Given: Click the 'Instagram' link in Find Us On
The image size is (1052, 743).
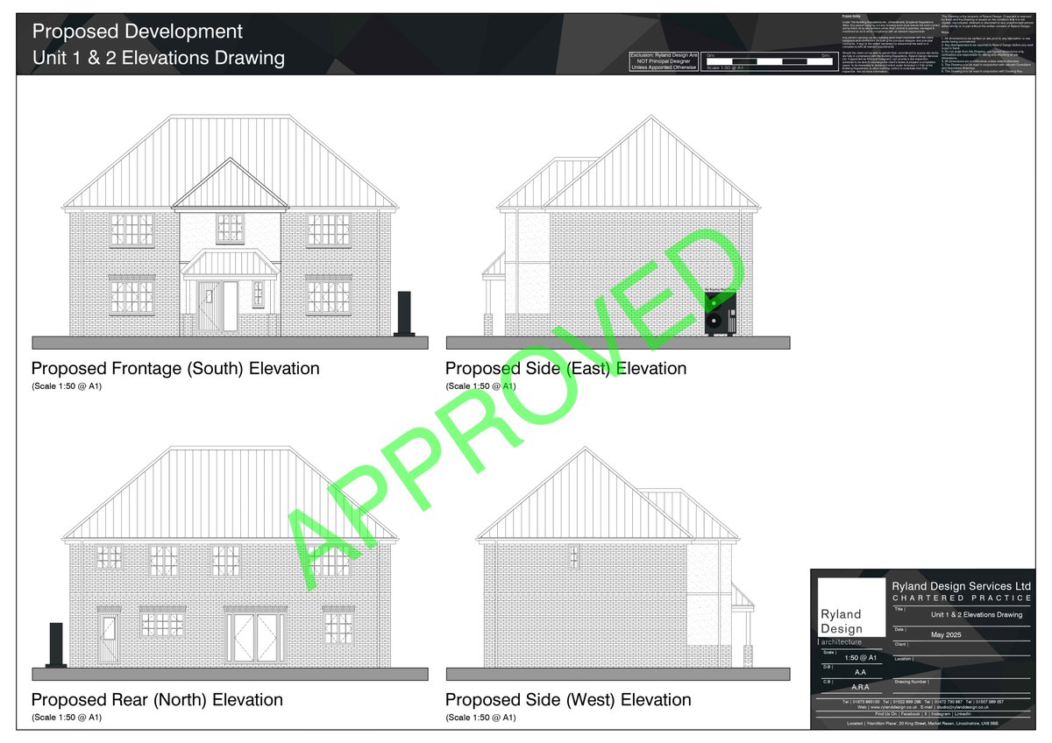Looking at the screenshot, I should click(x=941, y=714).
